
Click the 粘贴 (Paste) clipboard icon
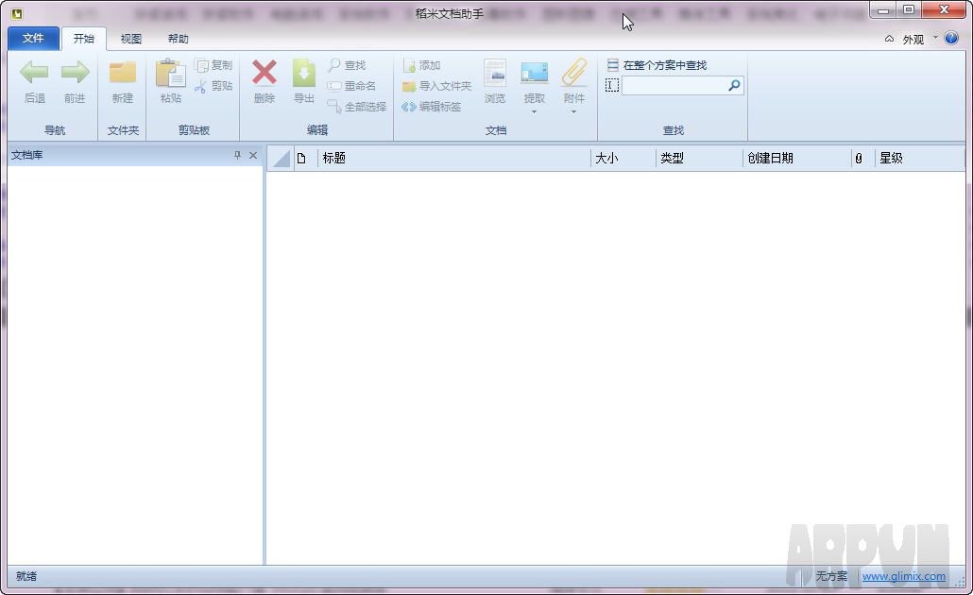click(x=170, y=74)
